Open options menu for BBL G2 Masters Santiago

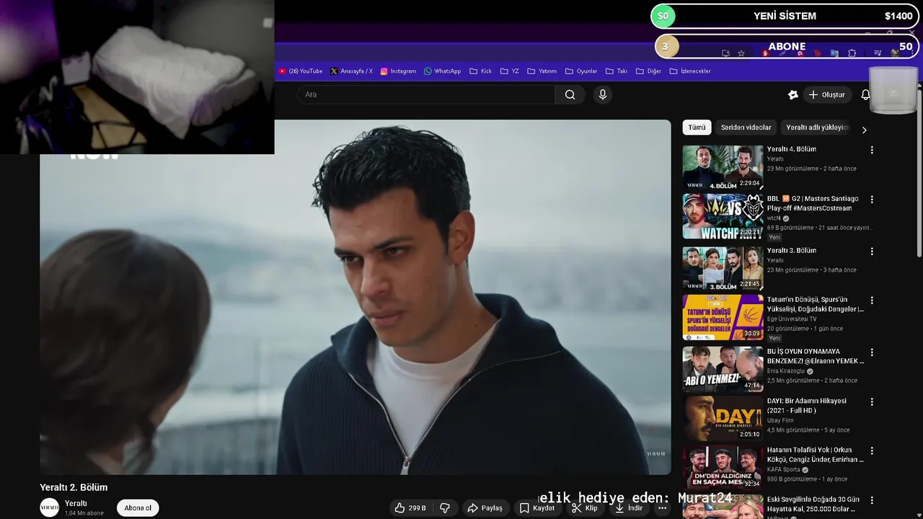pyautogui.click(x=872, y=199)
